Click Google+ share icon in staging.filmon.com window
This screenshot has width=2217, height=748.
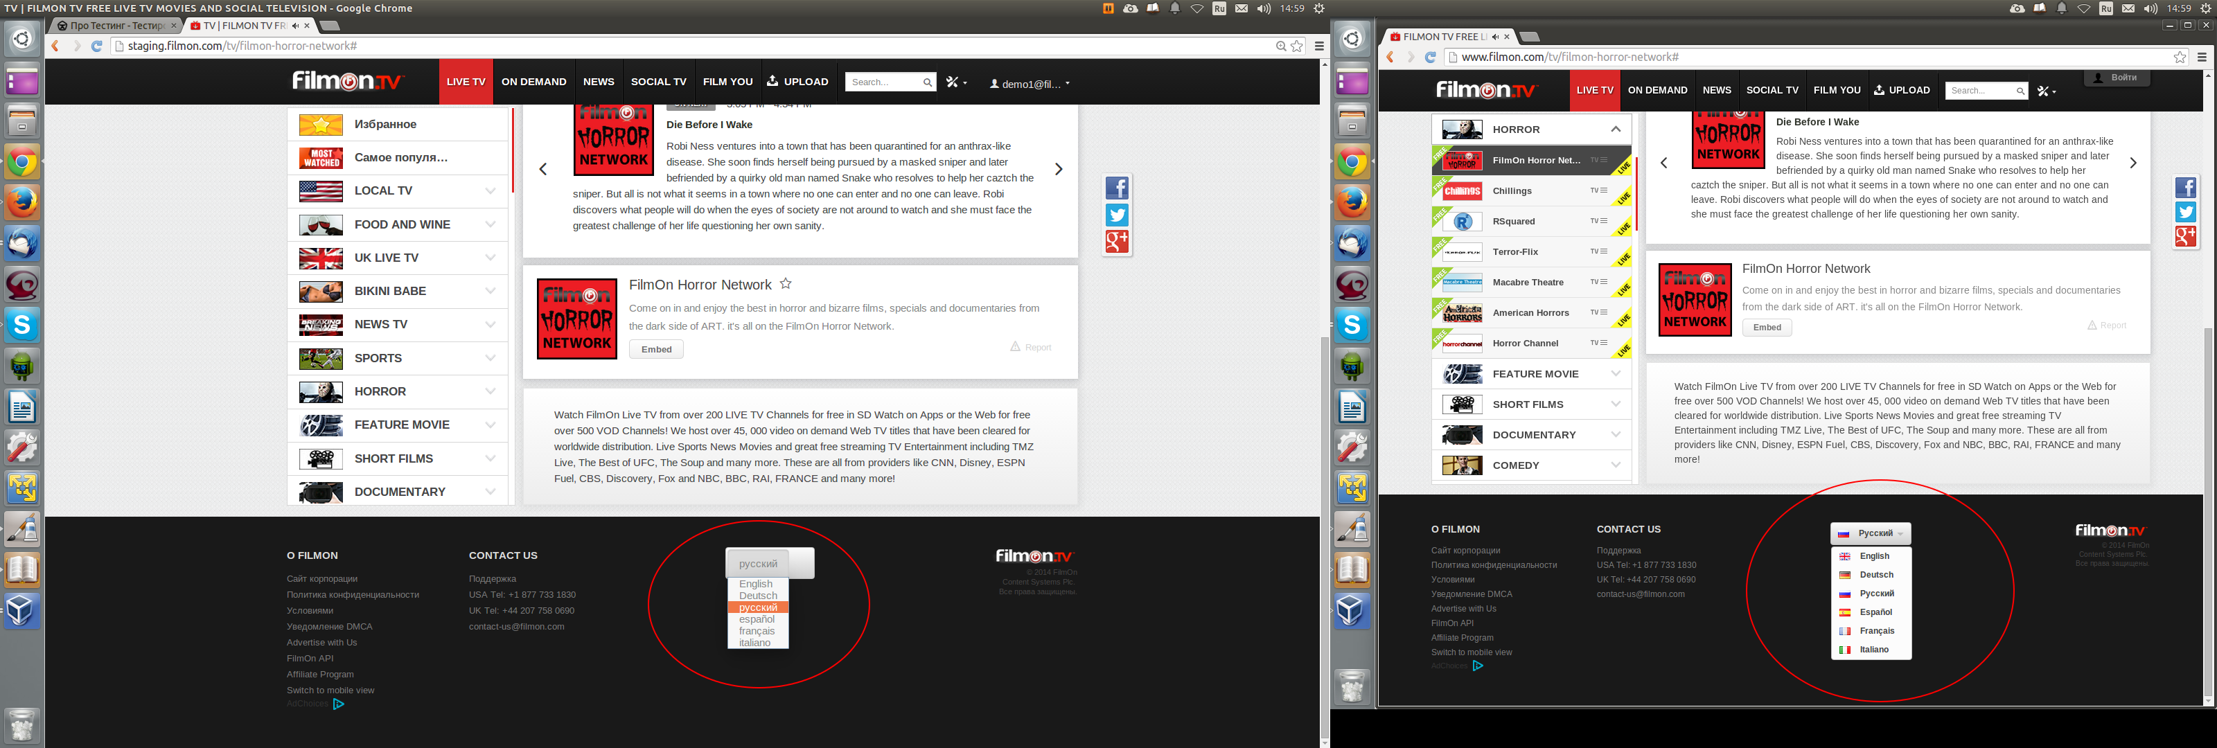click(1116, 242)
